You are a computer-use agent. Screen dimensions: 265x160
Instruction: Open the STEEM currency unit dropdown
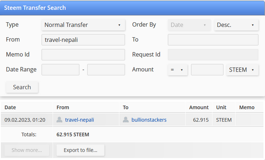pos(242,69)
